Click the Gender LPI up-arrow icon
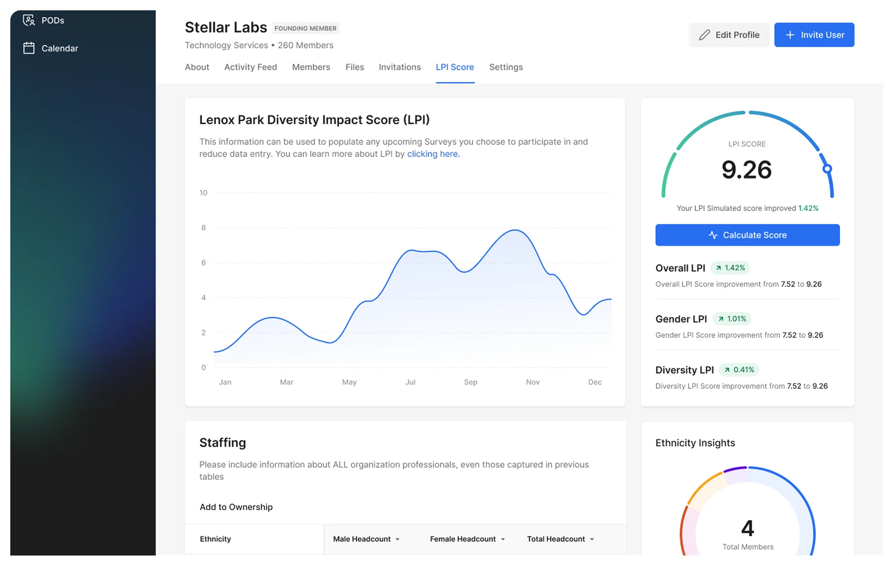The image size is (894, 566). point(721,319)
